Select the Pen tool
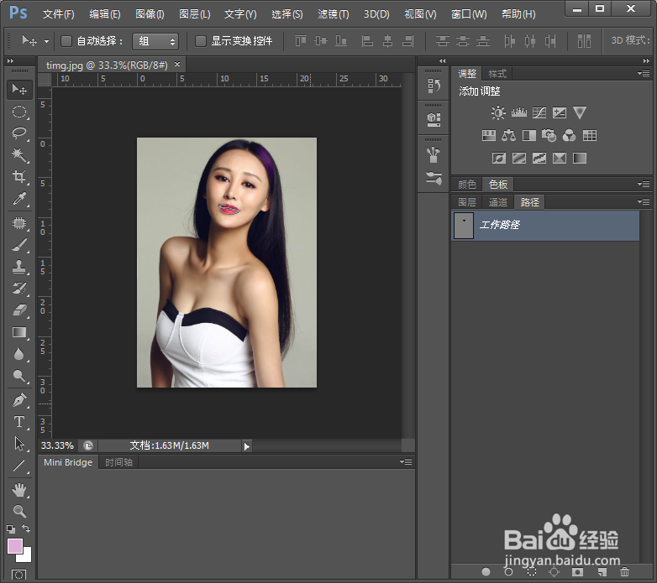This screenshot has height=583, width=657. (x=19, y=400)
